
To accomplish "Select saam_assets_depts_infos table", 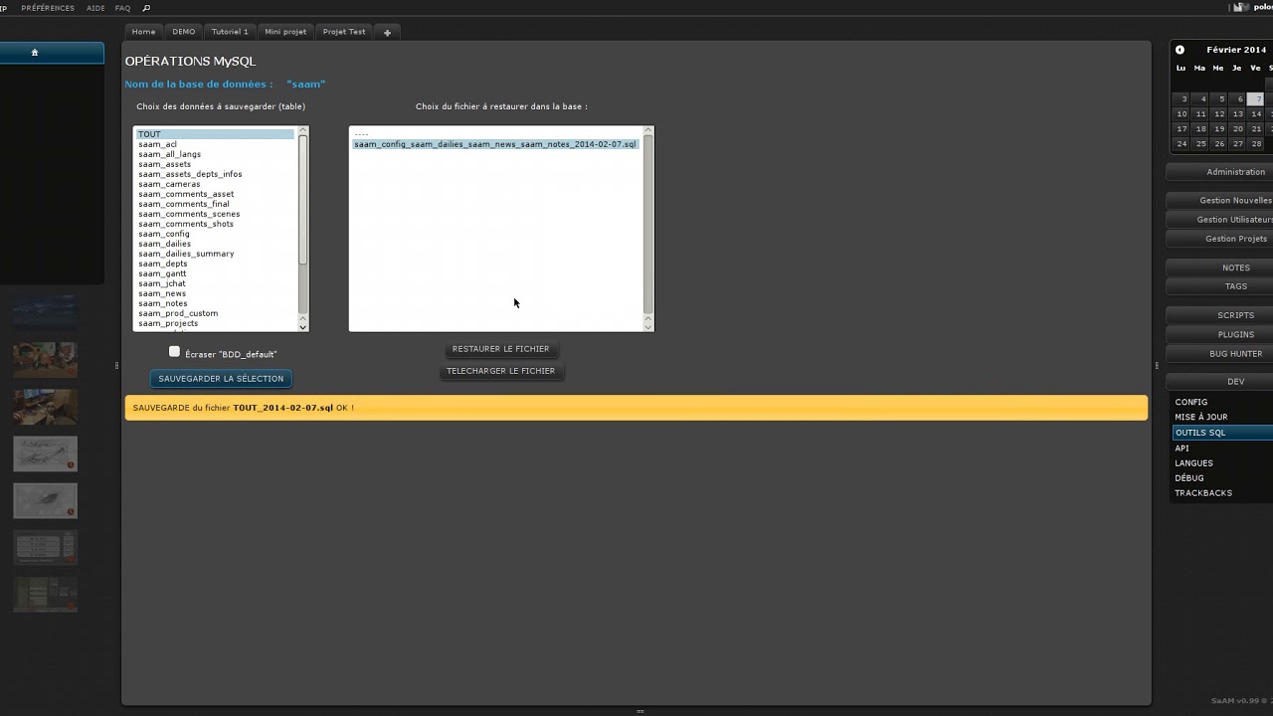I will [x=216, y=174].
